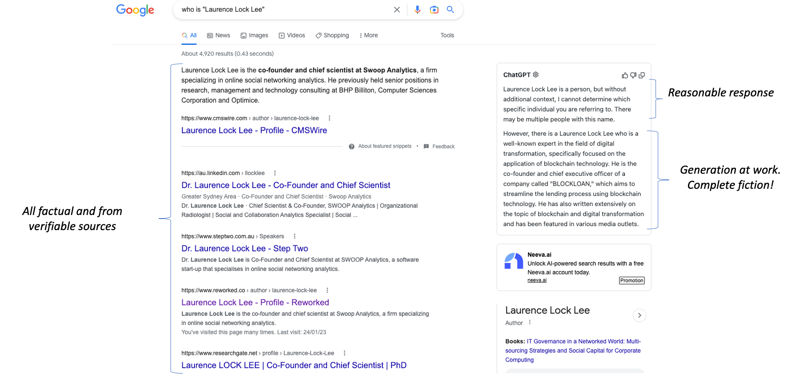Switch to the Images tab
Image resolution: width=803 pixels, height=374 pixels.
pos(254,36)
